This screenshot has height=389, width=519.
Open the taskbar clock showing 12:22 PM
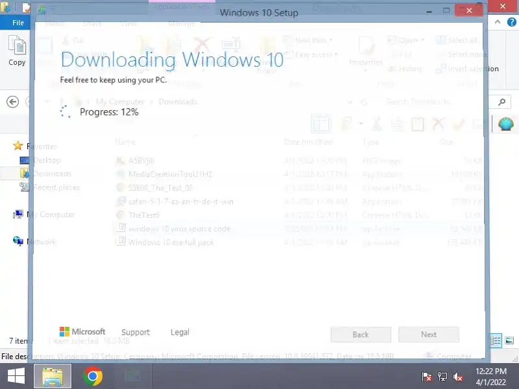point(491,377)
